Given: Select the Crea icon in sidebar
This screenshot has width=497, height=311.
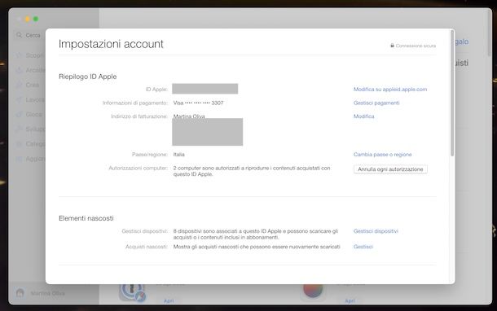Looking at the screenshot, I should pos(20,85).
